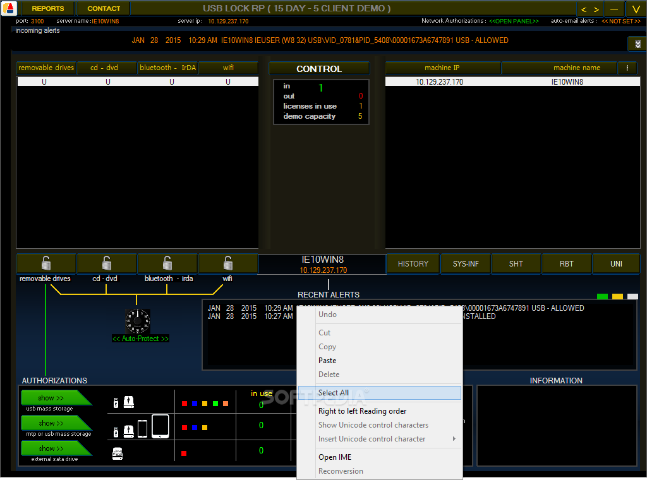Click the CONTROL header button
Viewport: 647px width, 480px height.
[319, 69]
